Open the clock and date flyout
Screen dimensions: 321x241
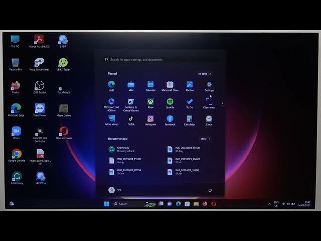click(x=304, y=204)
